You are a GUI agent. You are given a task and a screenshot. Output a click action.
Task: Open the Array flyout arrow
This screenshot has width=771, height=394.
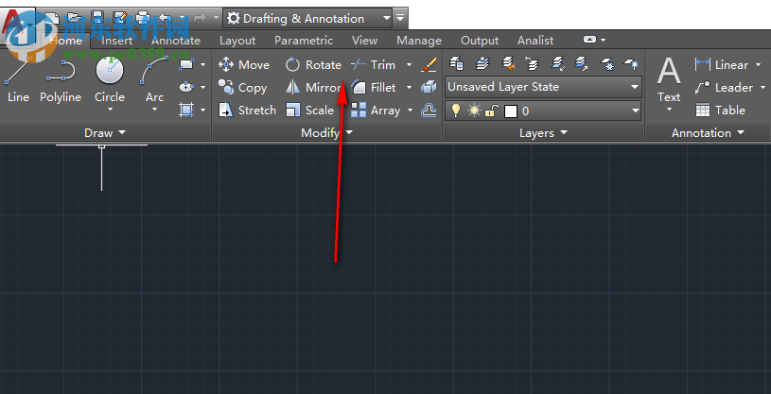tap(410, 110)
